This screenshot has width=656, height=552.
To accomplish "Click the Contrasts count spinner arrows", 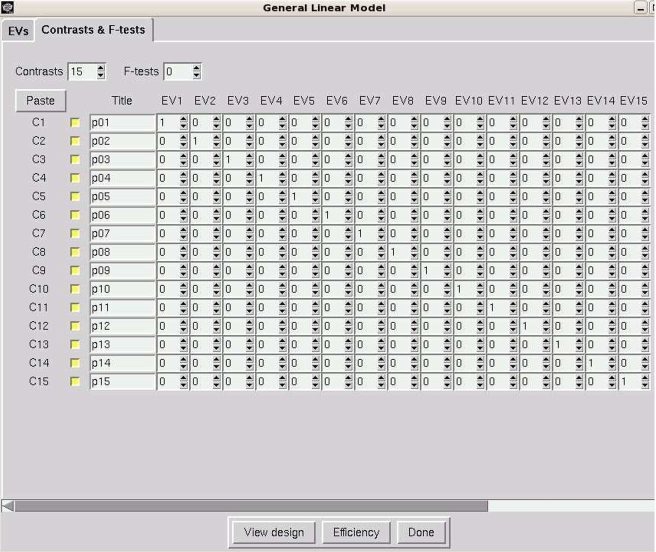I will (x=101, y=71).
